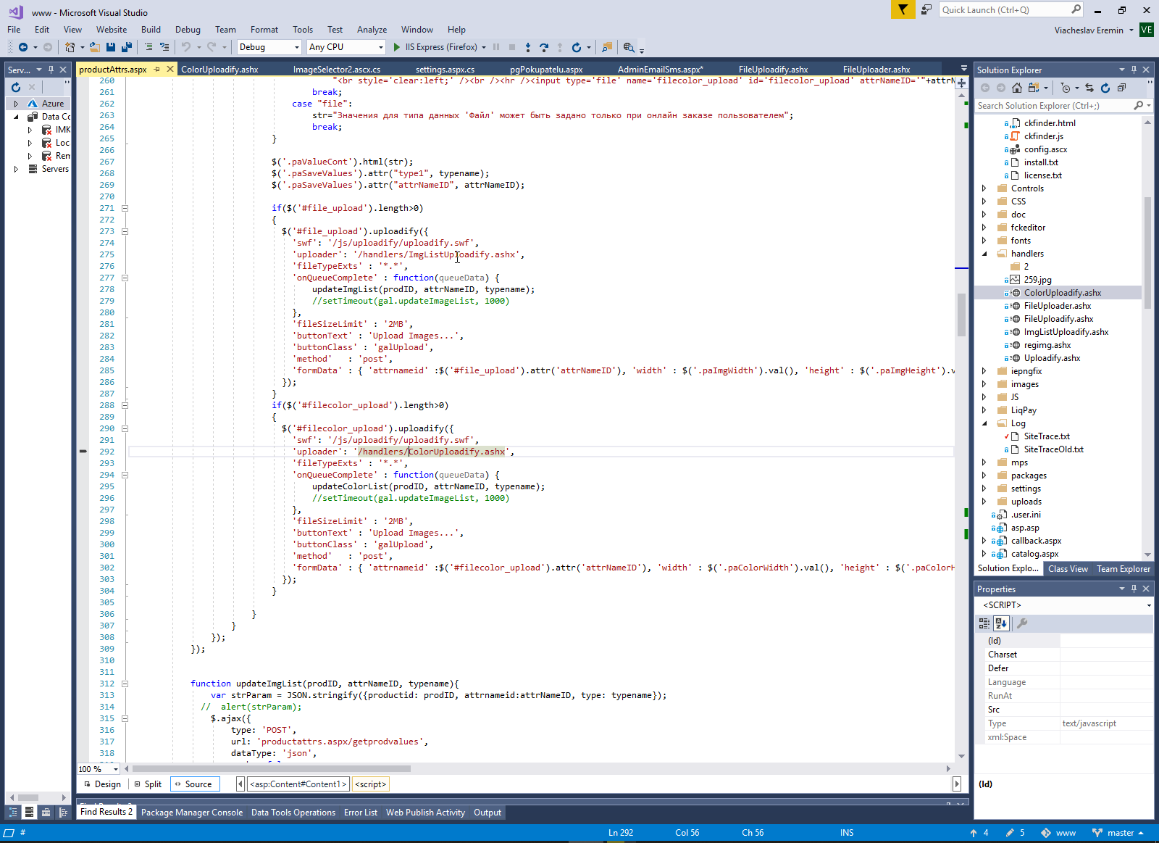This screenshot has width=1159, height=843.
Task: Click the Open File toolbar icon
Action: point(95,47)
